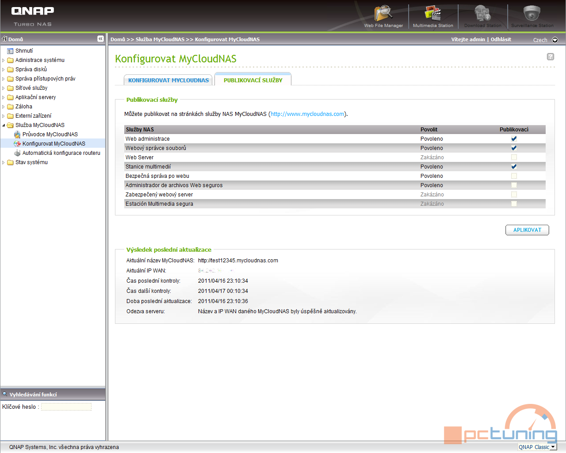This screenshot has width=566, height=453.
Task: Click the Shrnutí summary icon
Action: [10, 51]
